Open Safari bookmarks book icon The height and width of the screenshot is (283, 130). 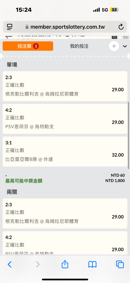(x=92, y=264)
